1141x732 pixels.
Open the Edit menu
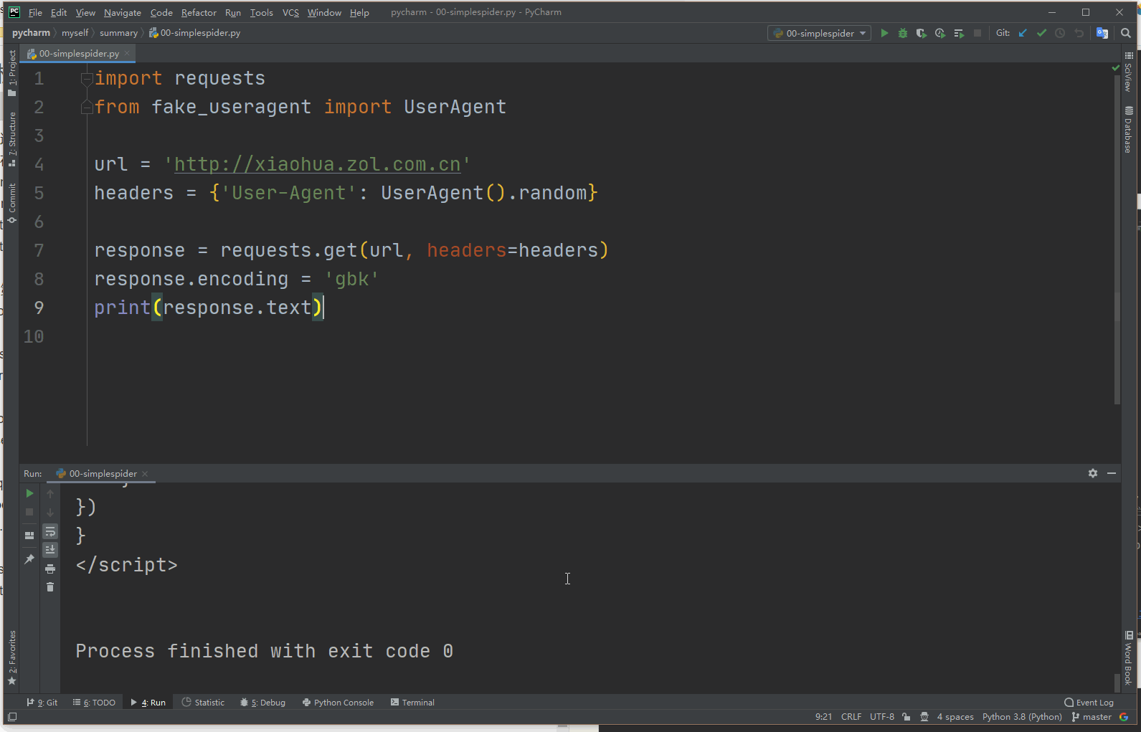(x=59, y=12)
